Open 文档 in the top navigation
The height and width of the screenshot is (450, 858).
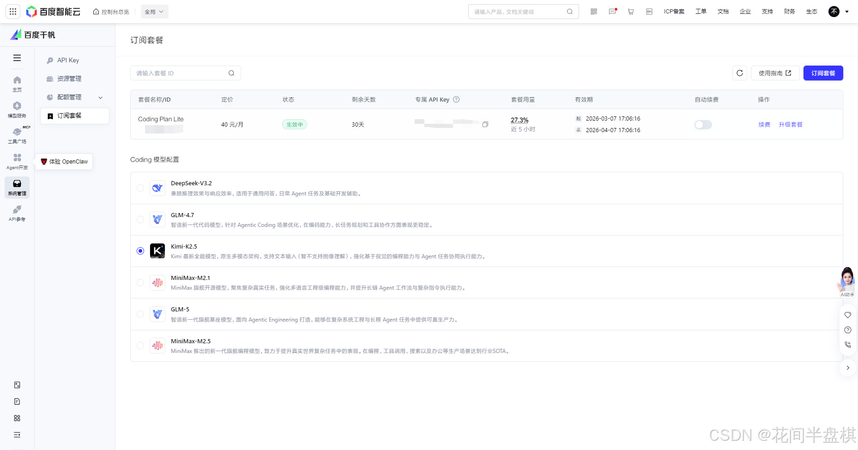(723, 12)
